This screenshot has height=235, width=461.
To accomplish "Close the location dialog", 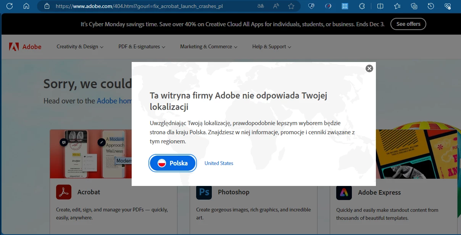I will tap(369, 68).
